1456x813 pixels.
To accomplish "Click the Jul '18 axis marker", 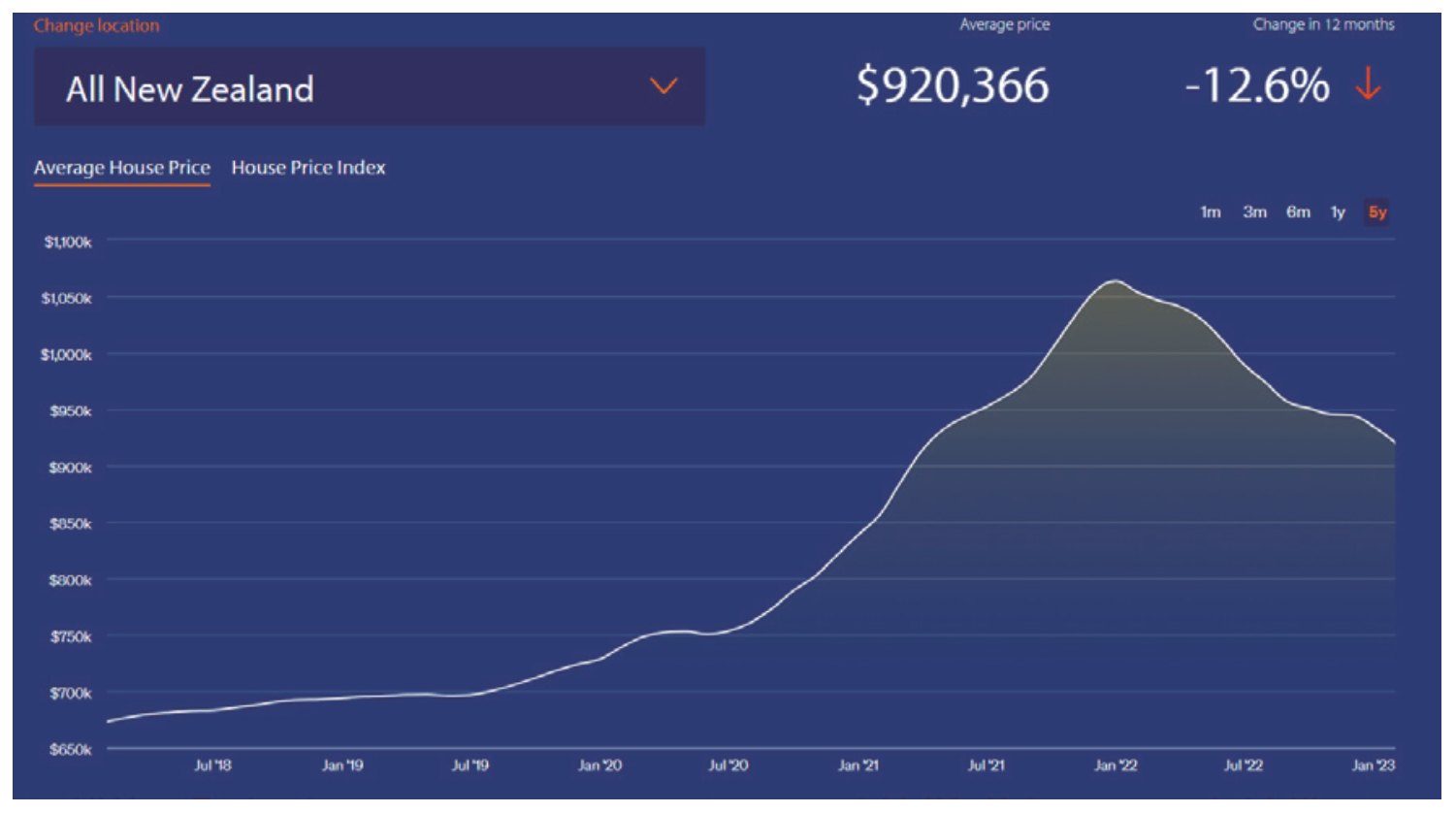I will coord(212,766).
